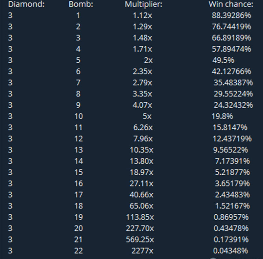The height and width of the screenshot is (259, 263).
Task: Select the 2x multiplier value
Action: tap(149, 60)
